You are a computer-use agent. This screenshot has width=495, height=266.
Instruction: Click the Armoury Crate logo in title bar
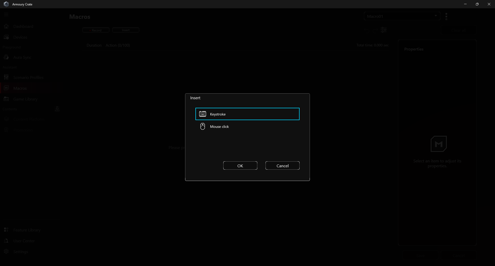click(x=6, y=4)
